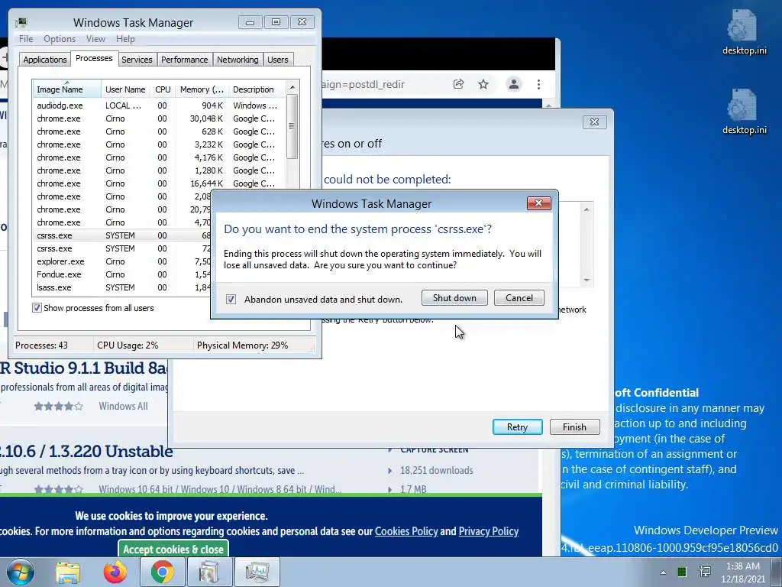Screen dimensions: 782x587
Task: Open the R Studio 9.1.1 Build heading link
Action: 82,368
